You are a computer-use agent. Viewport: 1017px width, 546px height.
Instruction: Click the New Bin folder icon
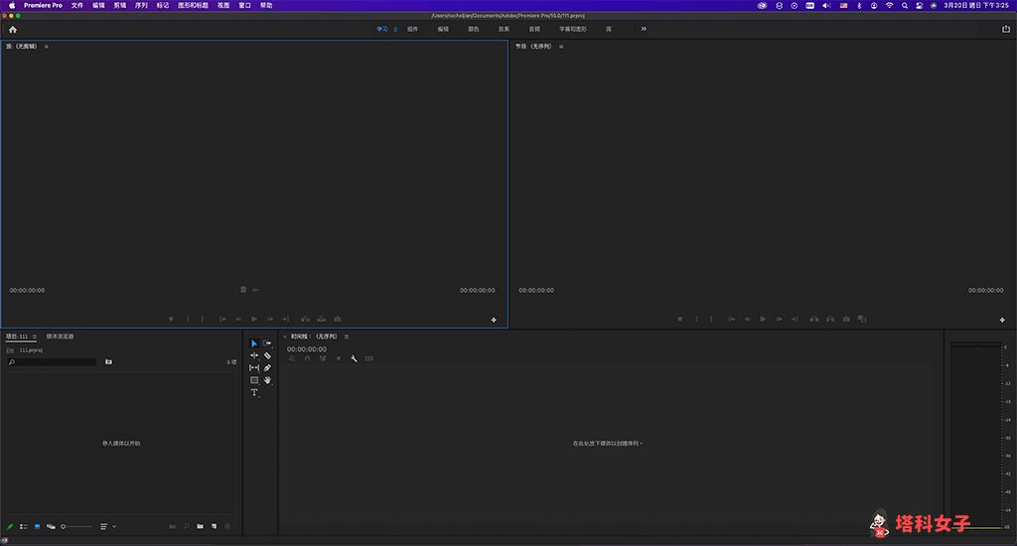tap(200, 526)
